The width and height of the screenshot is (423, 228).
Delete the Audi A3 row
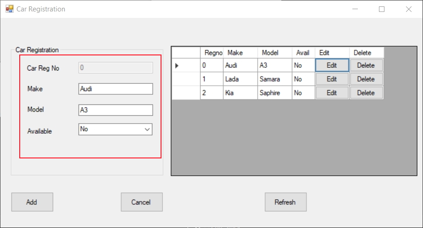366,65
